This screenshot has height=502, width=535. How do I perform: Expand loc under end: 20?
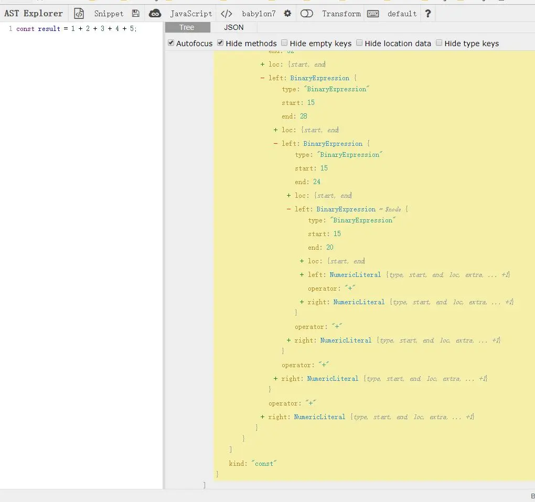(302, 261)
